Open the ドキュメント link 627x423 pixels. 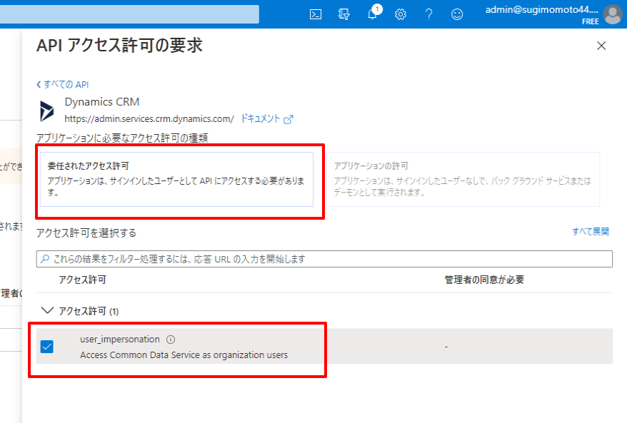pyautogui.click(x=261, y=118)
